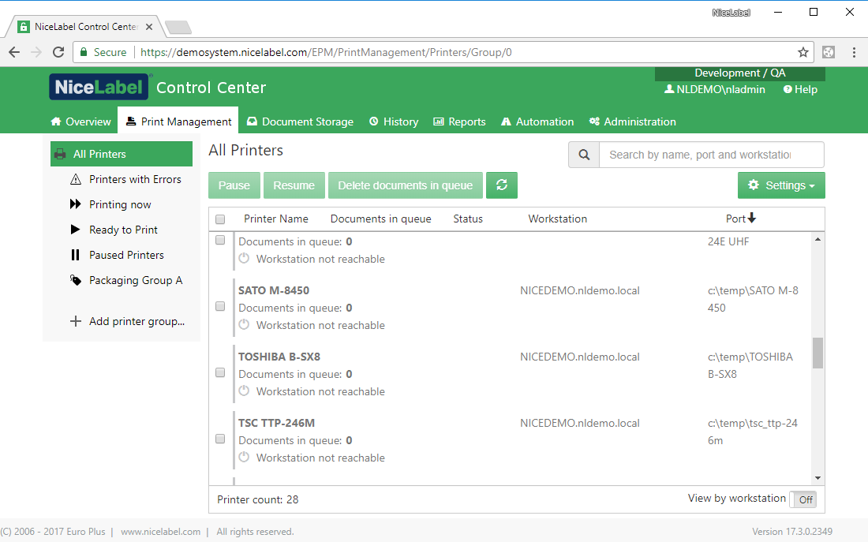Toggle View by workstation switch
The height and width of the screenshot is (542, 868).
click(803, 499)
